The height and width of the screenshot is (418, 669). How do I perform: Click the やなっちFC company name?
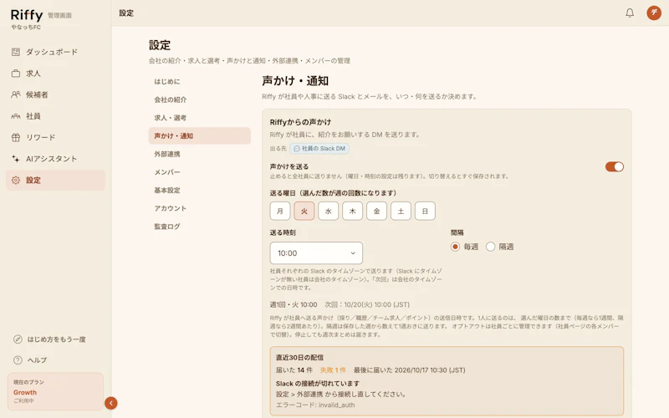pyautogui.click(x=26, y=28)
